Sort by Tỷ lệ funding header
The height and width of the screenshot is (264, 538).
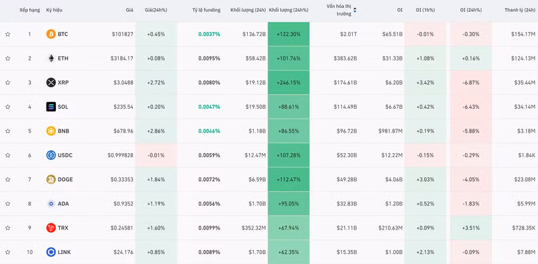coord(206,10)
